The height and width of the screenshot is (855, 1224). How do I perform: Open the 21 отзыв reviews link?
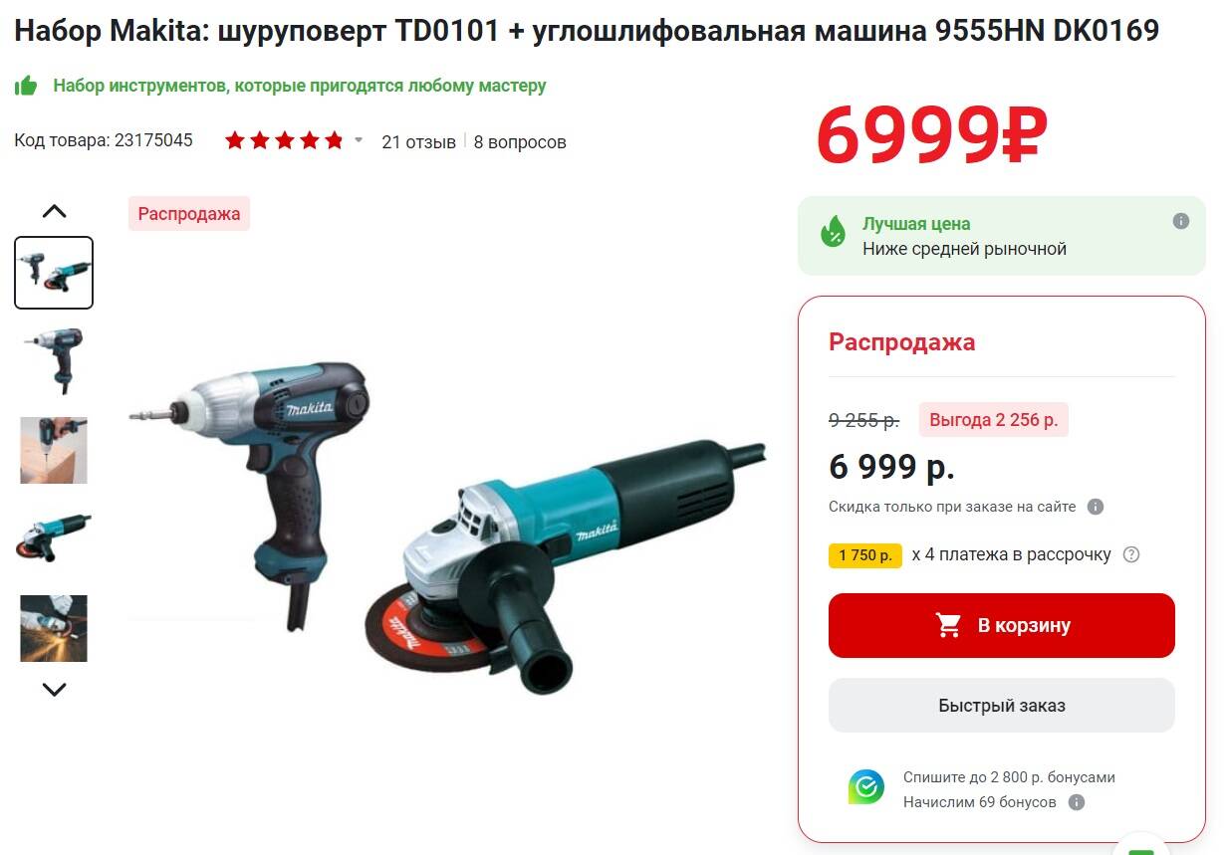click(x=418, y=141)
